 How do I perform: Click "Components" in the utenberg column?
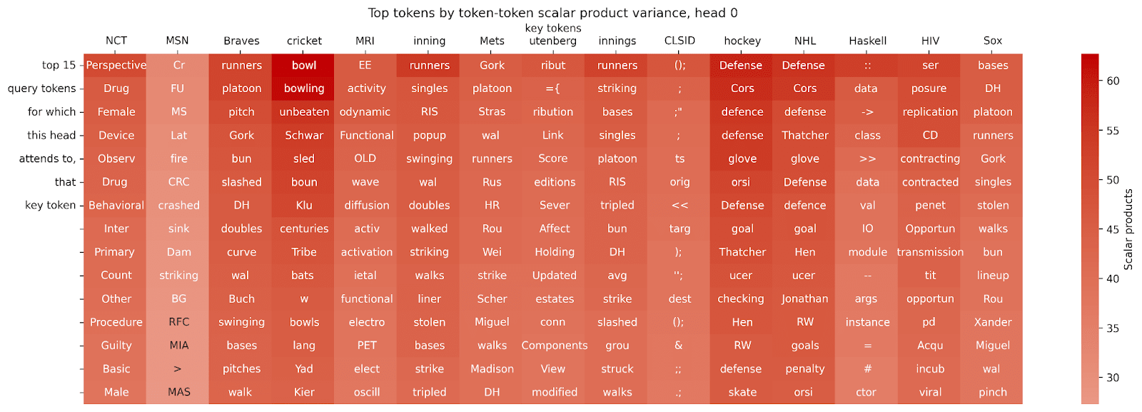click(555, 346)
